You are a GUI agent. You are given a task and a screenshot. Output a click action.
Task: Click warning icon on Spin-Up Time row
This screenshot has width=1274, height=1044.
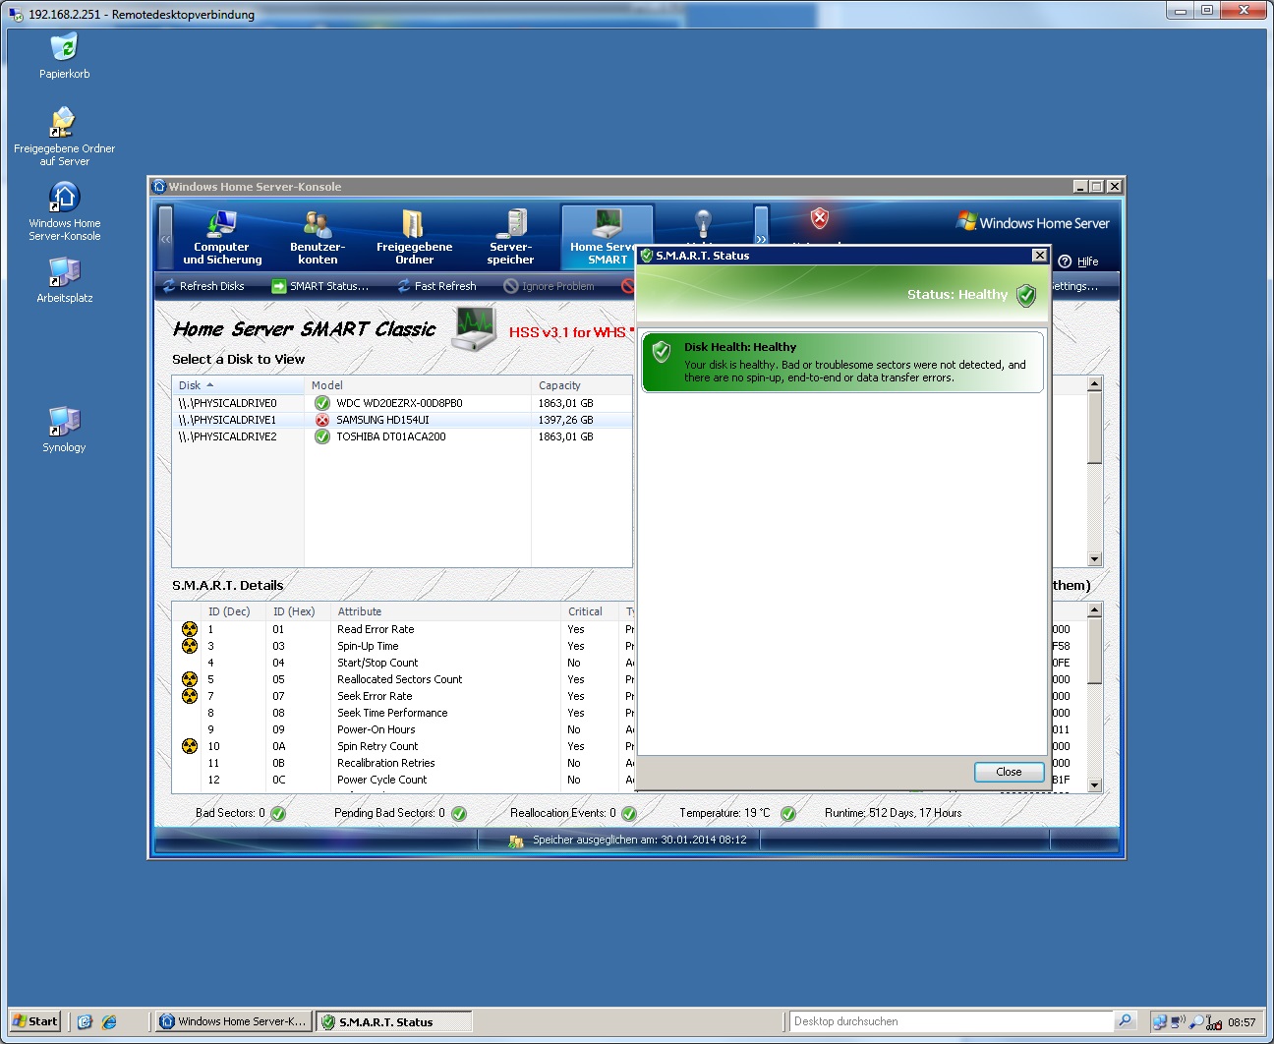[x=190, y=646]
